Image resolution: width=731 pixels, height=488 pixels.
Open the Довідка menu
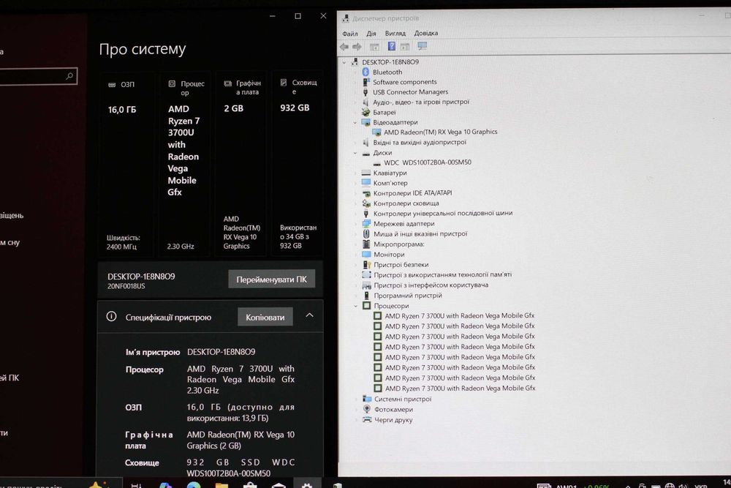[x=426, y=33]
